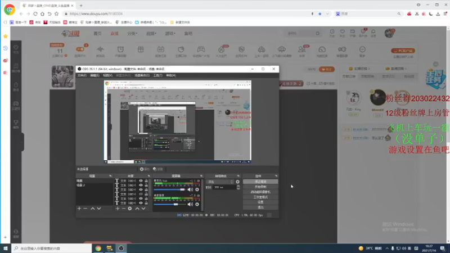Open OBS source properties gear button
Screen dimensions: 450x253
(x=145, y=169)
